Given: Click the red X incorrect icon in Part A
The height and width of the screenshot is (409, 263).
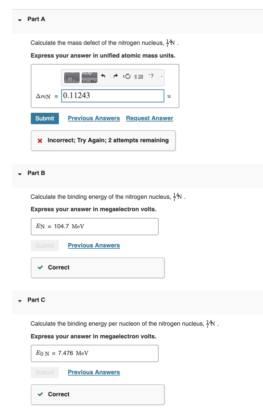Looking at the screenshot, I should [39, 140].
